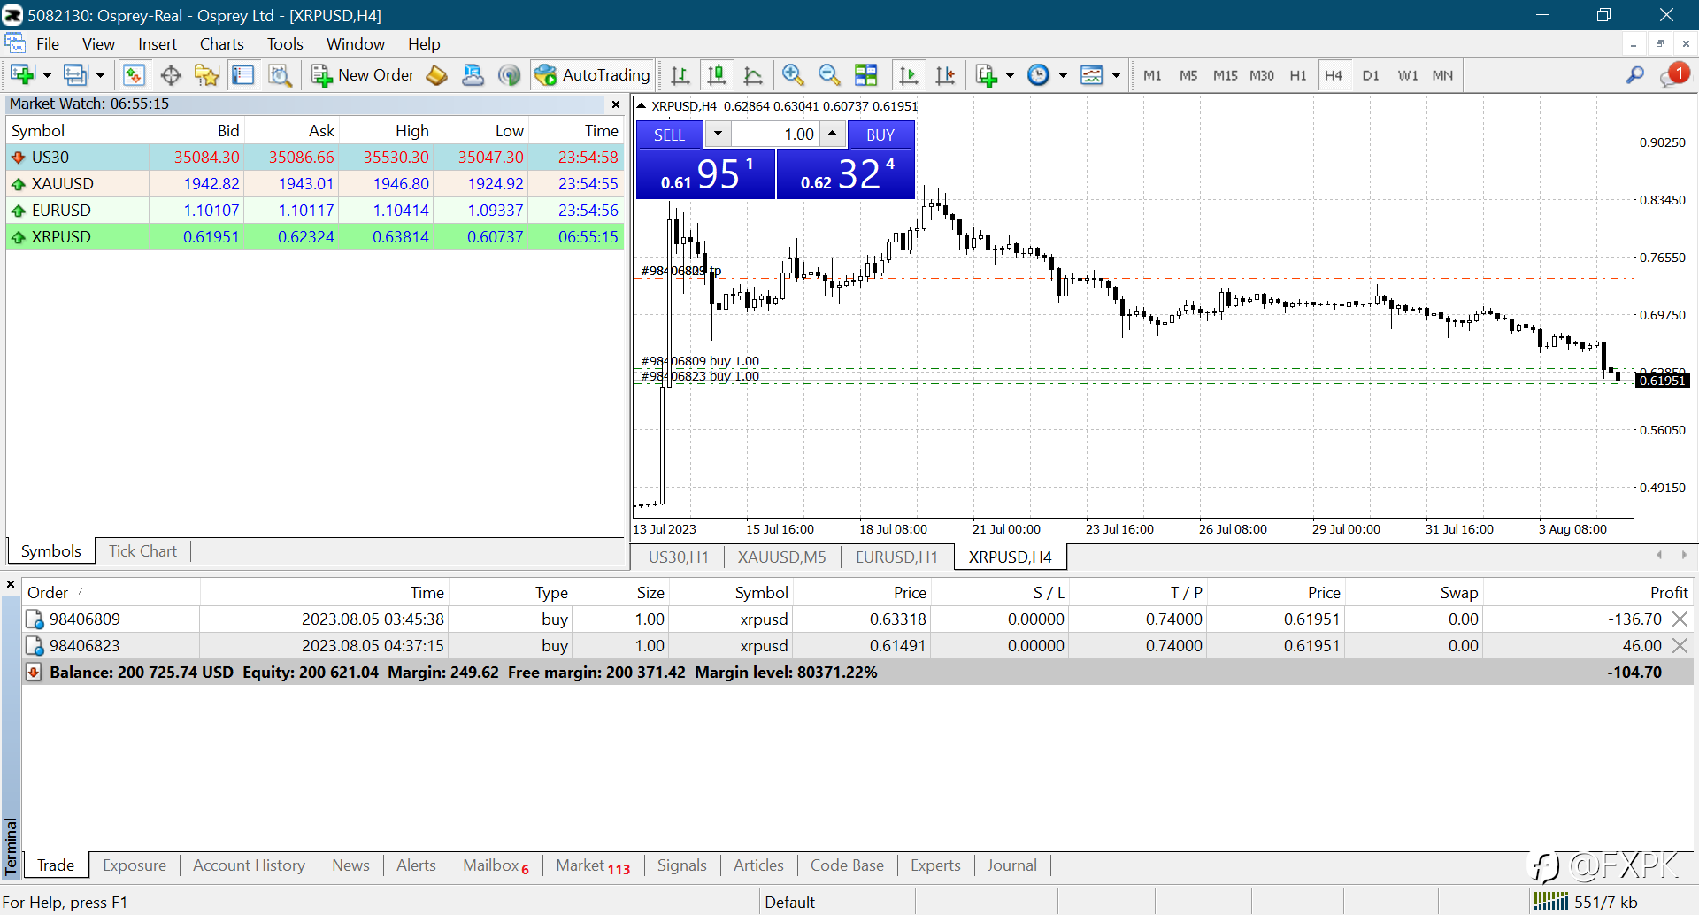Open the Strategy Tester icon

point(280,75)
